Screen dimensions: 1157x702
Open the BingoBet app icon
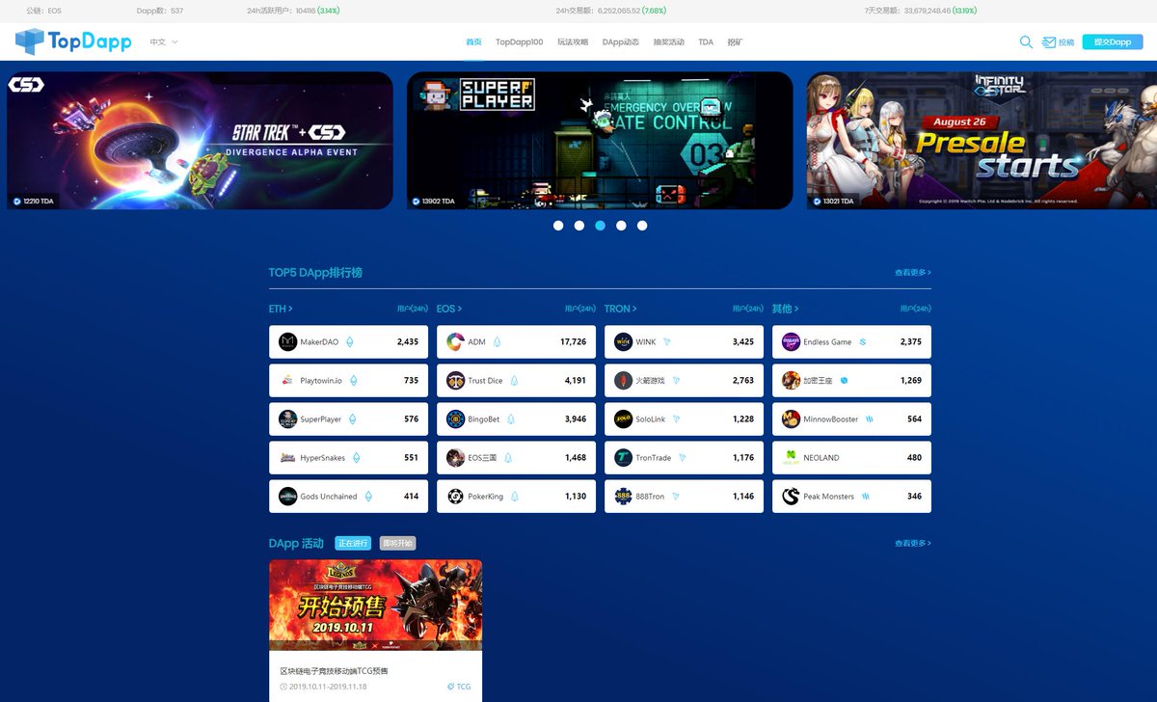point(455,419)
